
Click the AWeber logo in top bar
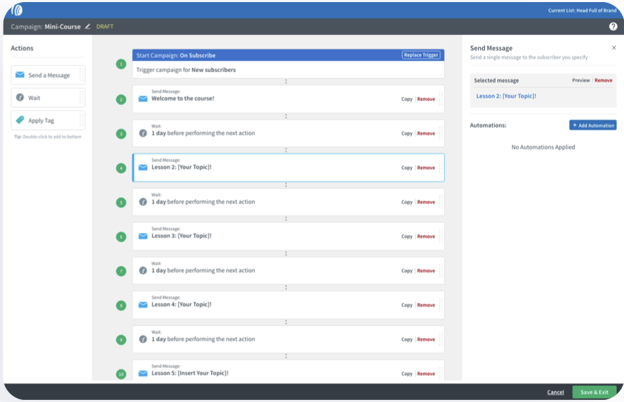point(17,10)
